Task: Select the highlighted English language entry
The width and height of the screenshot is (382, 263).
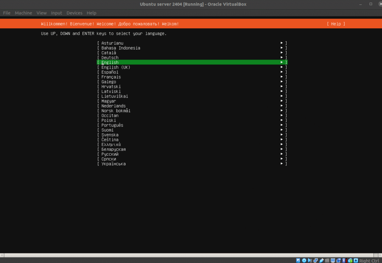Action: tap(110, 63)
